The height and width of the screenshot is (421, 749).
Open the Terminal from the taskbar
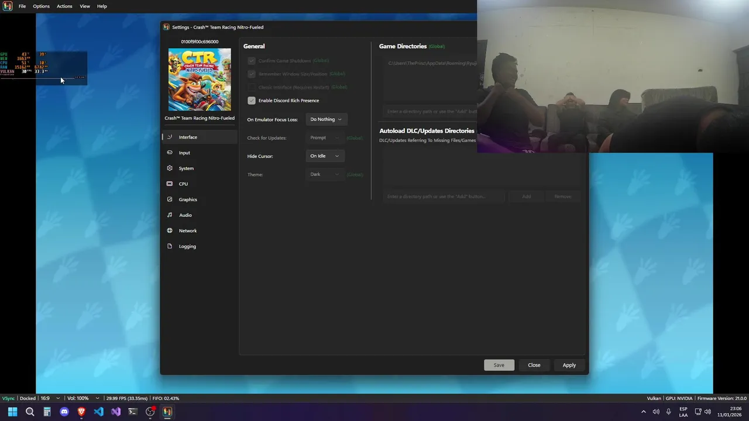[x=133, y=412]
